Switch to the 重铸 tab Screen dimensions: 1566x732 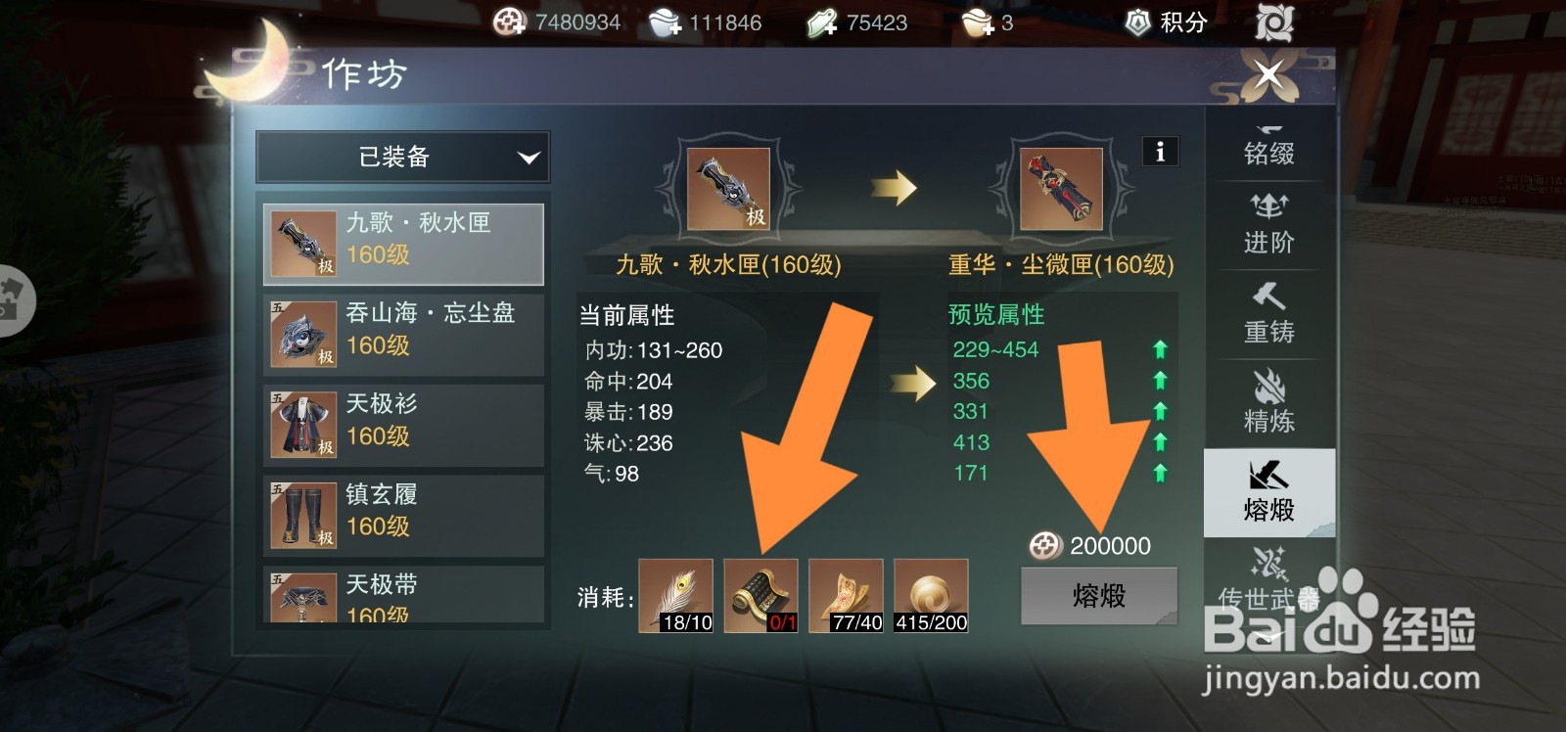tap(1269, 314)
